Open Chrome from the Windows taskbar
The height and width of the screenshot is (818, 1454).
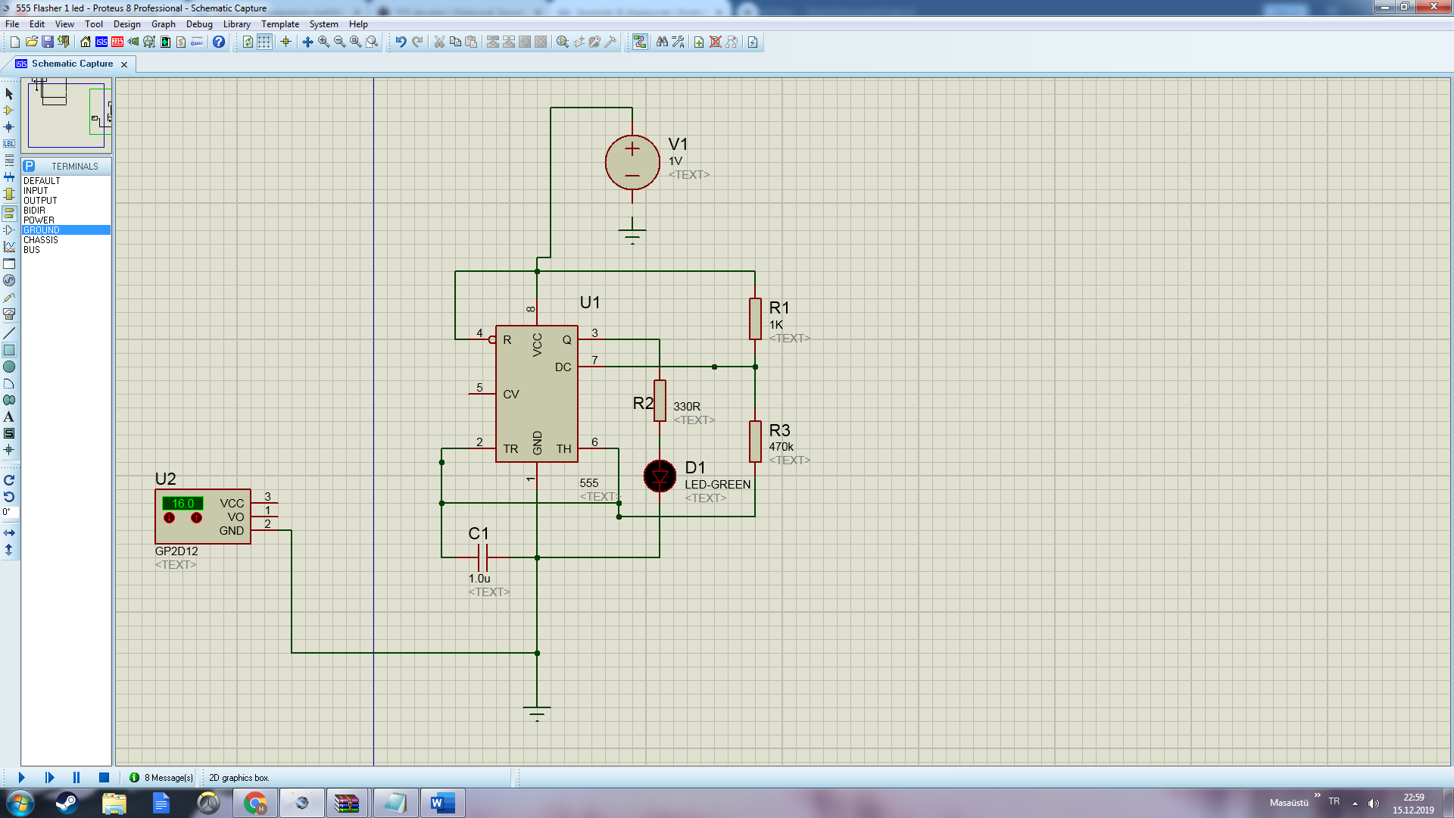click(255, 803)
